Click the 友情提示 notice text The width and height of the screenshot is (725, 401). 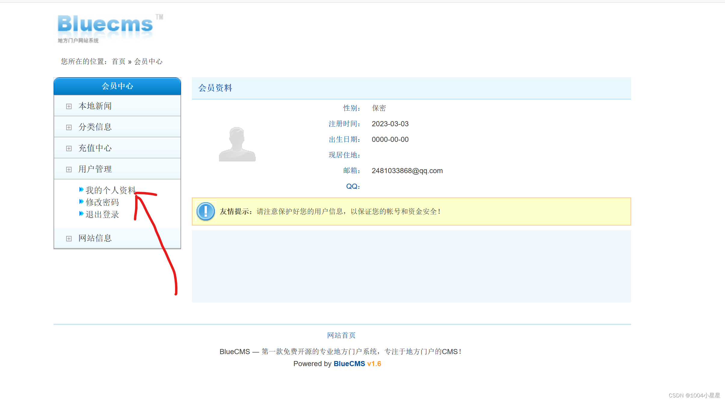pyautogui.click(x=330, y=211)
